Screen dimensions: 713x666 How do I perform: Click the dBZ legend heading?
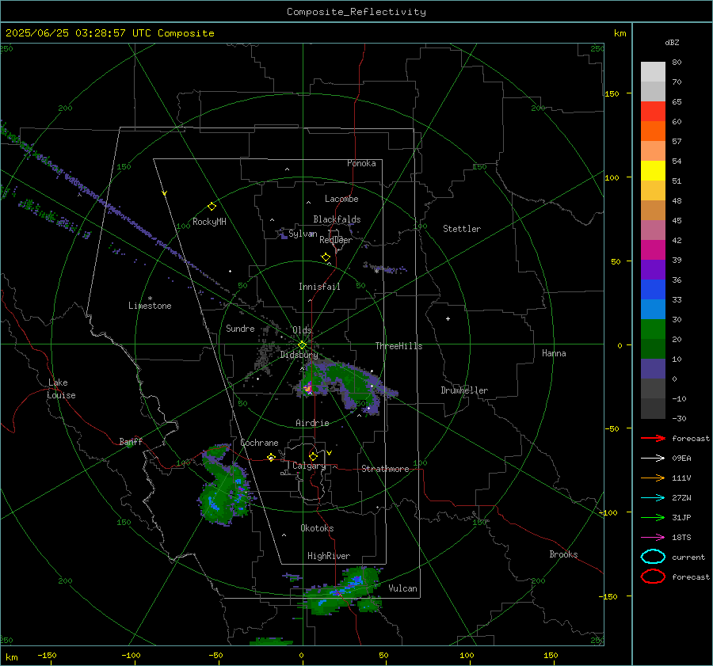point(672,42)
